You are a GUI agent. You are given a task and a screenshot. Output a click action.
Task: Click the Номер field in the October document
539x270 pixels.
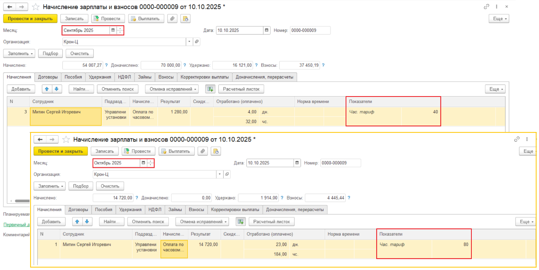point(340,163)
